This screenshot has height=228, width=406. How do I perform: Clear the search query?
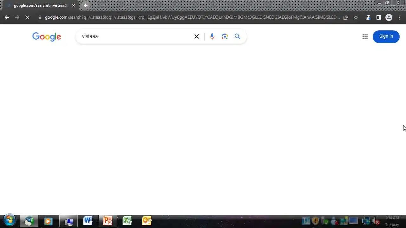(x=197, y=36)
